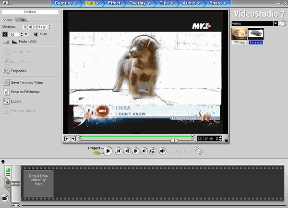Click Split by Scene
Screen dimensions: 288x208
pos(18,52)
